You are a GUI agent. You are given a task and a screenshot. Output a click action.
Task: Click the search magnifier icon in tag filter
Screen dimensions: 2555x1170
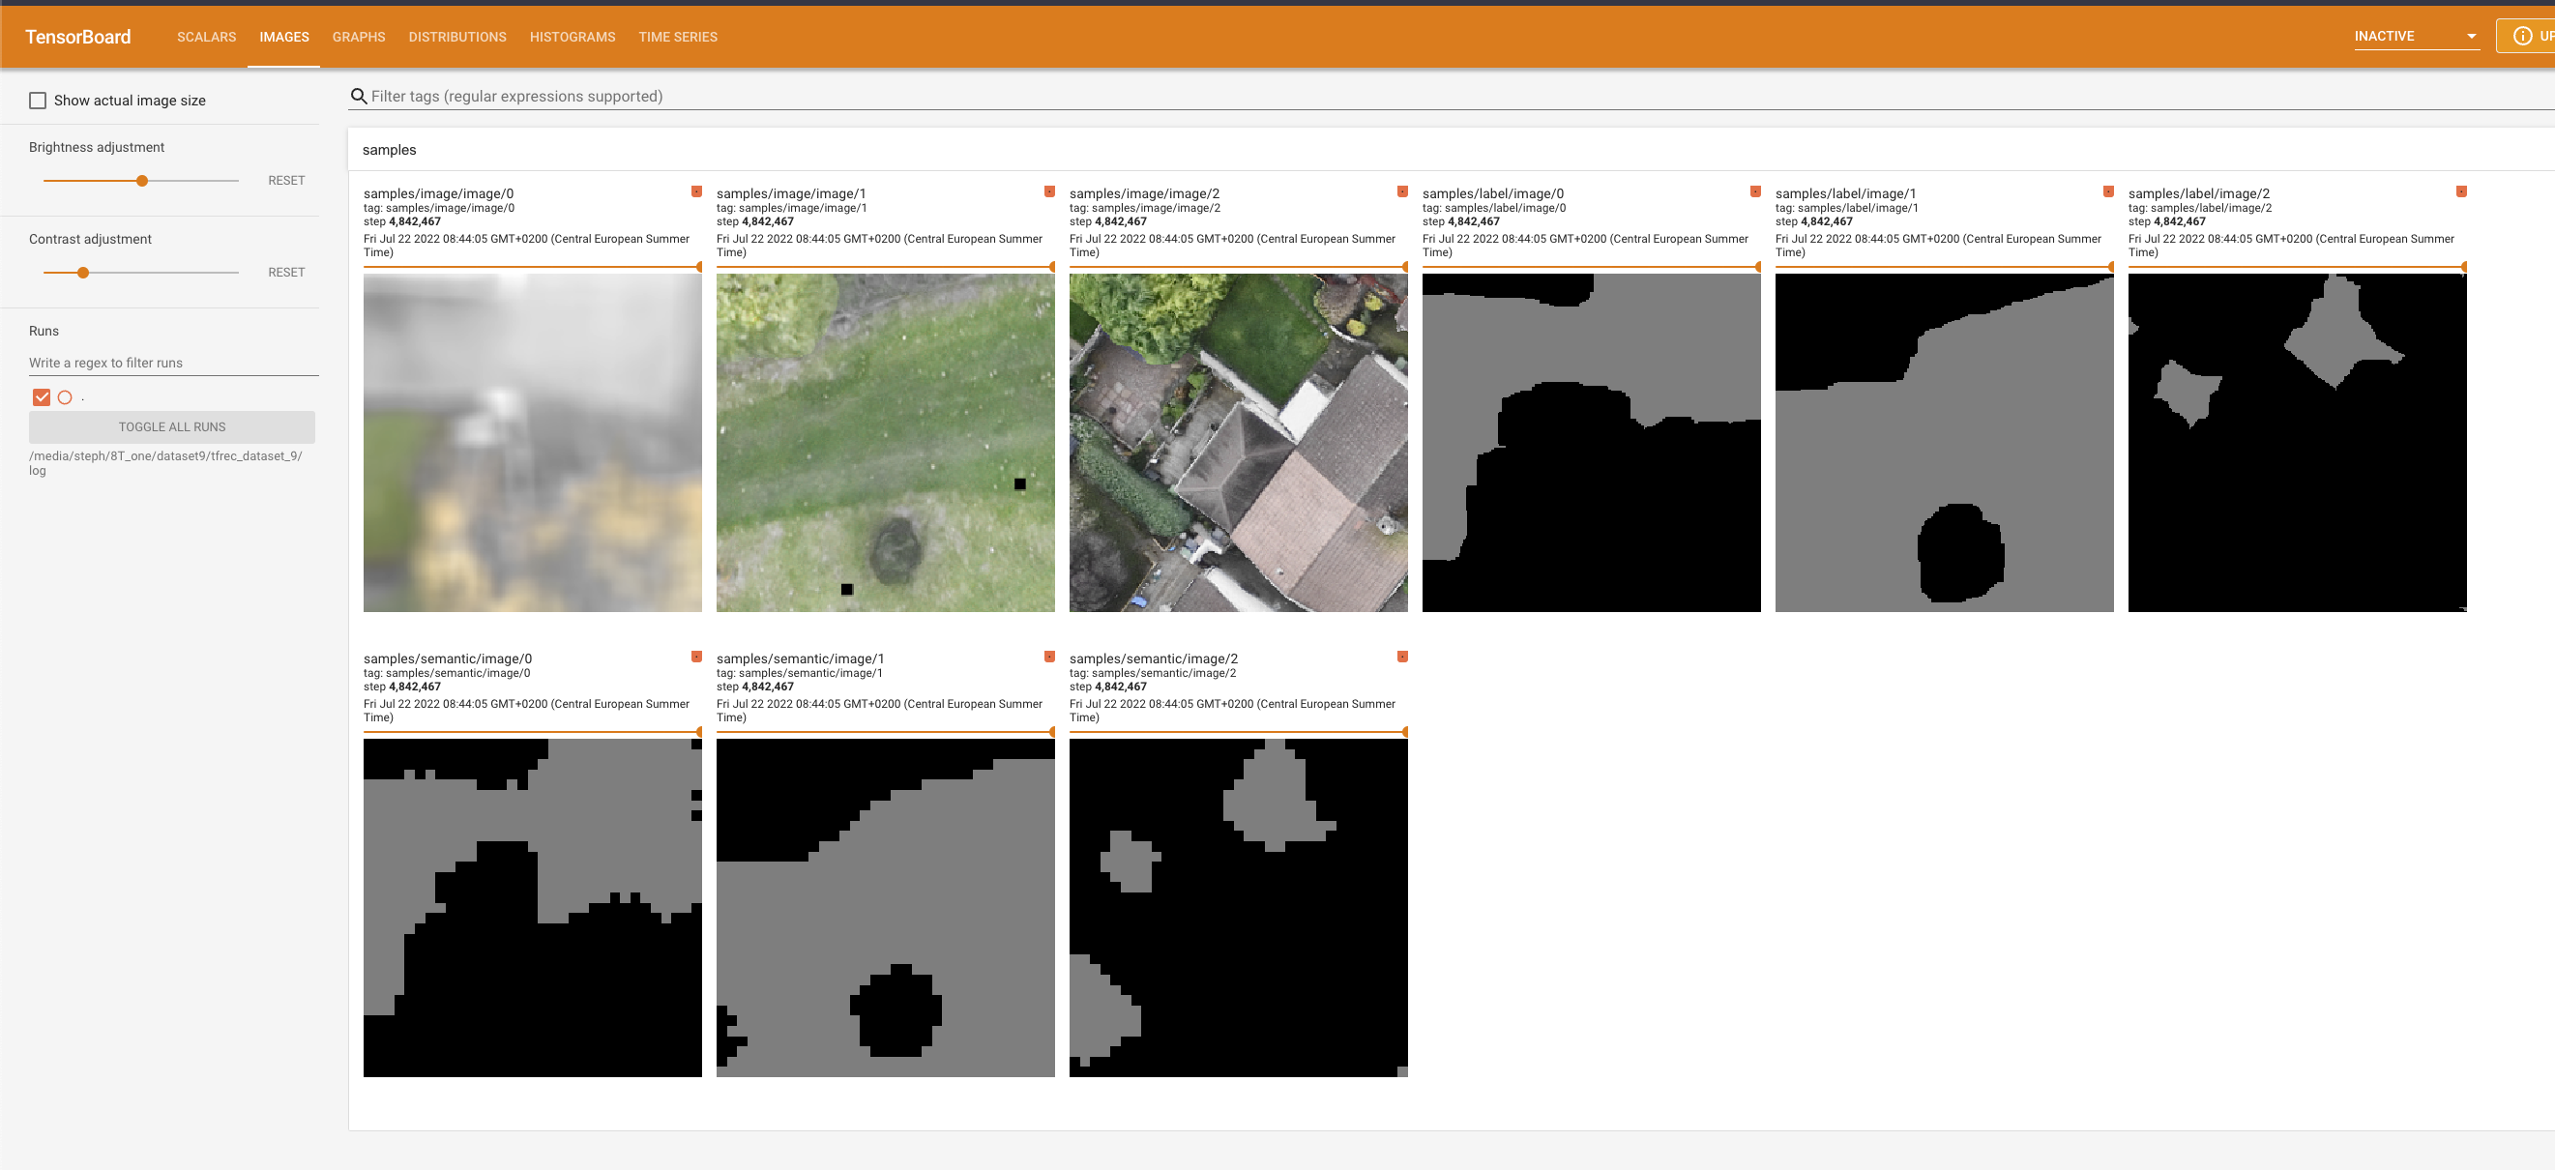pos(359,96)
